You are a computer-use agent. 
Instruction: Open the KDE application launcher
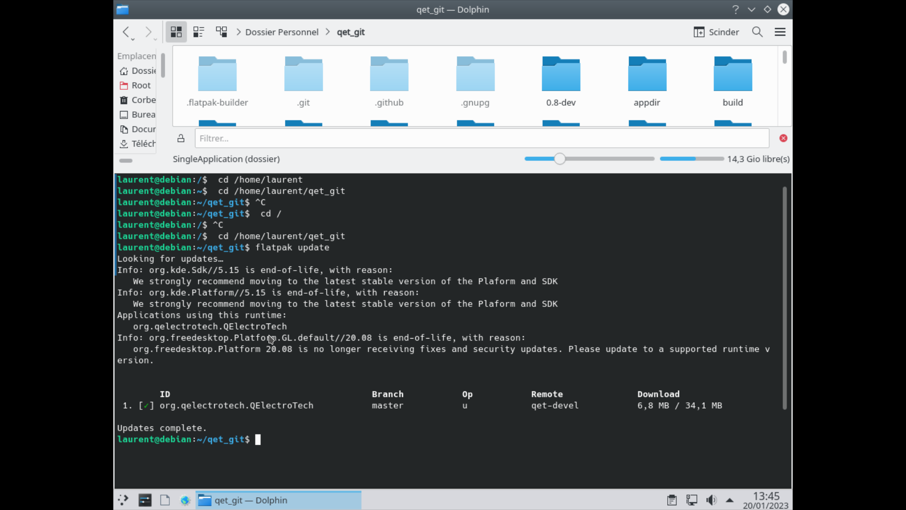123,500
